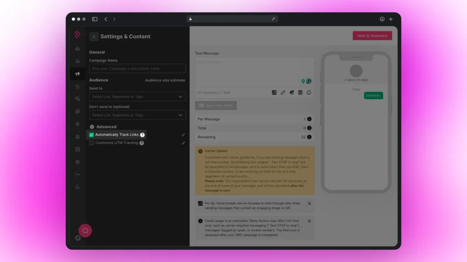Enable the Customize UTM Tracking checkbox
Screen dimensions: 467x262
pos(91,142)
